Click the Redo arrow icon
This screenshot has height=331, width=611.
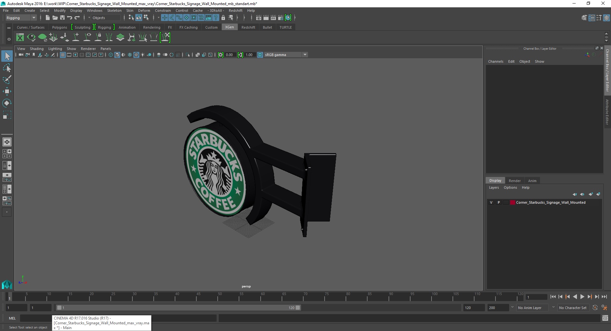click(77, 18)
